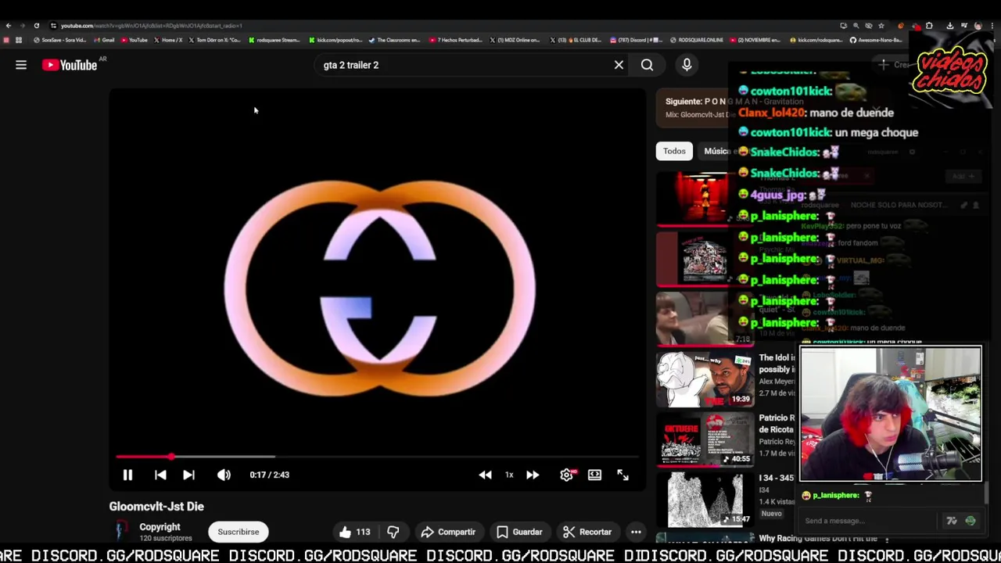This screenshot has width=1001, height=563.
Task: Open the YouTube bookmark in bookmarks bar
Action: pos(135,40)
